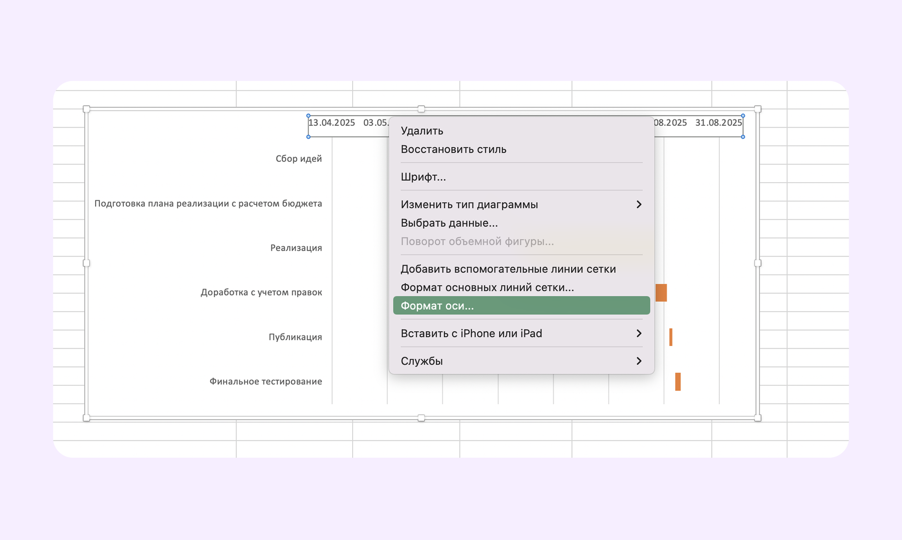Image resolution: width=902 pixels, height=540 pixels.
Task: Select the orange bar for Доработка row
Action: tap(661, 293)
